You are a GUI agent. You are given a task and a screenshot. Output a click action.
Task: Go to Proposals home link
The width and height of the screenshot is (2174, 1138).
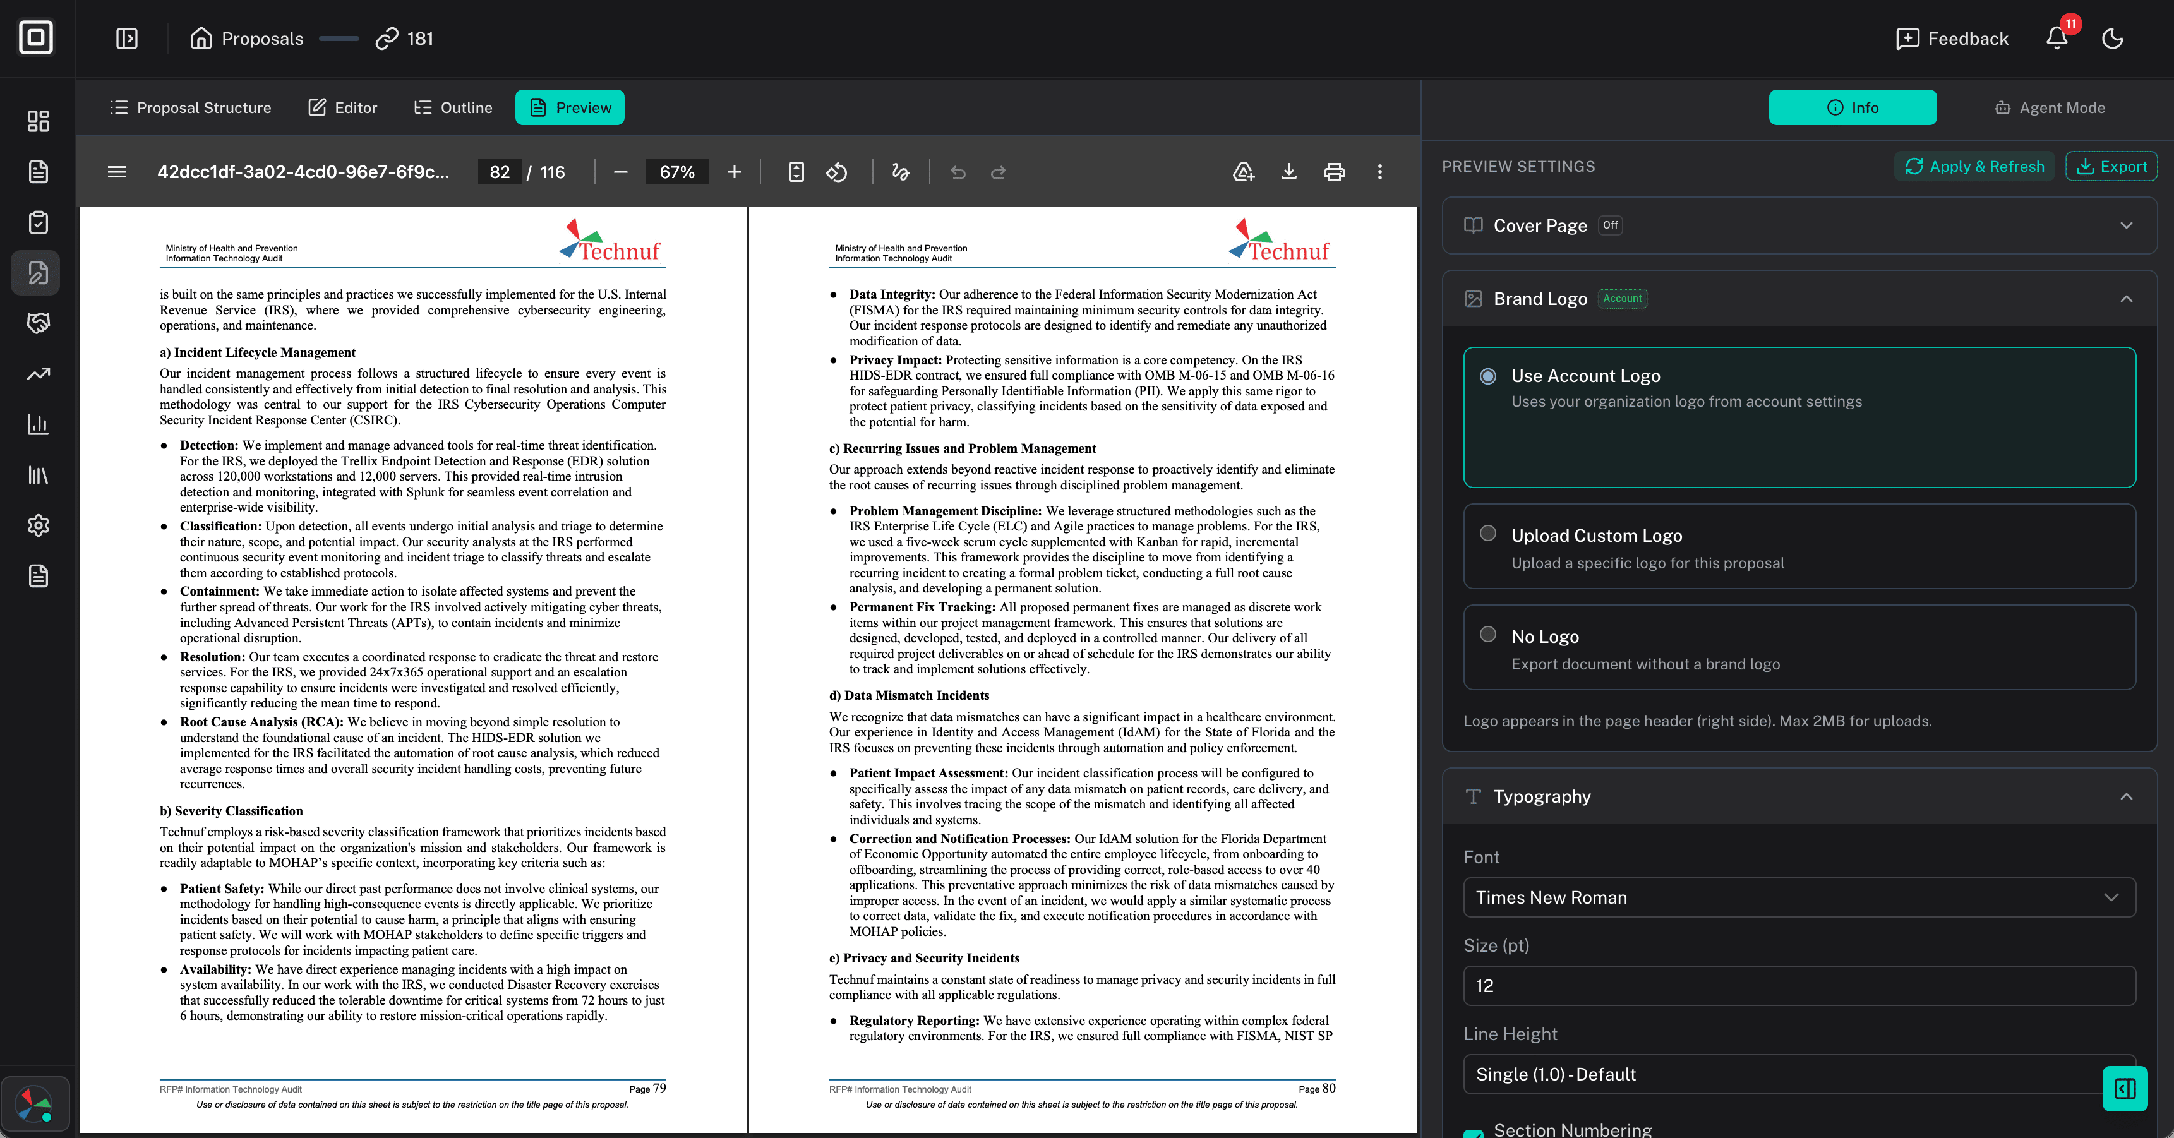246,39
